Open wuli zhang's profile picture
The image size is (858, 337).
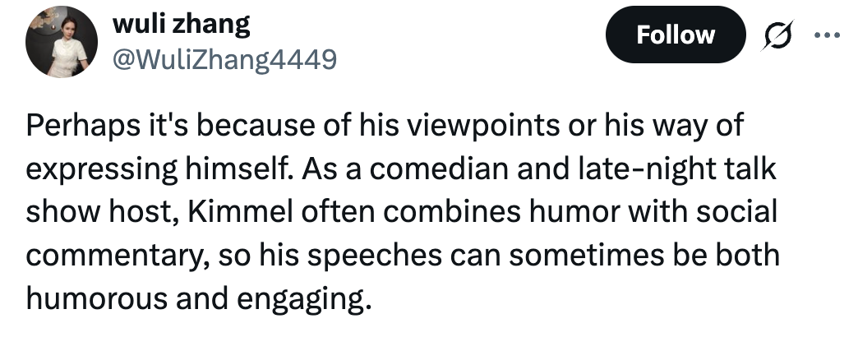(x=57, y=46)
